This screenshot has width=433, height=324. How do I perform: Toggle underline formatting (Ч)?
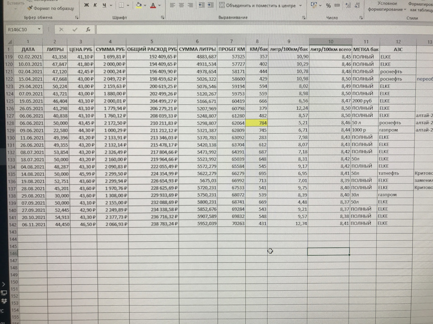click(104, 5)
